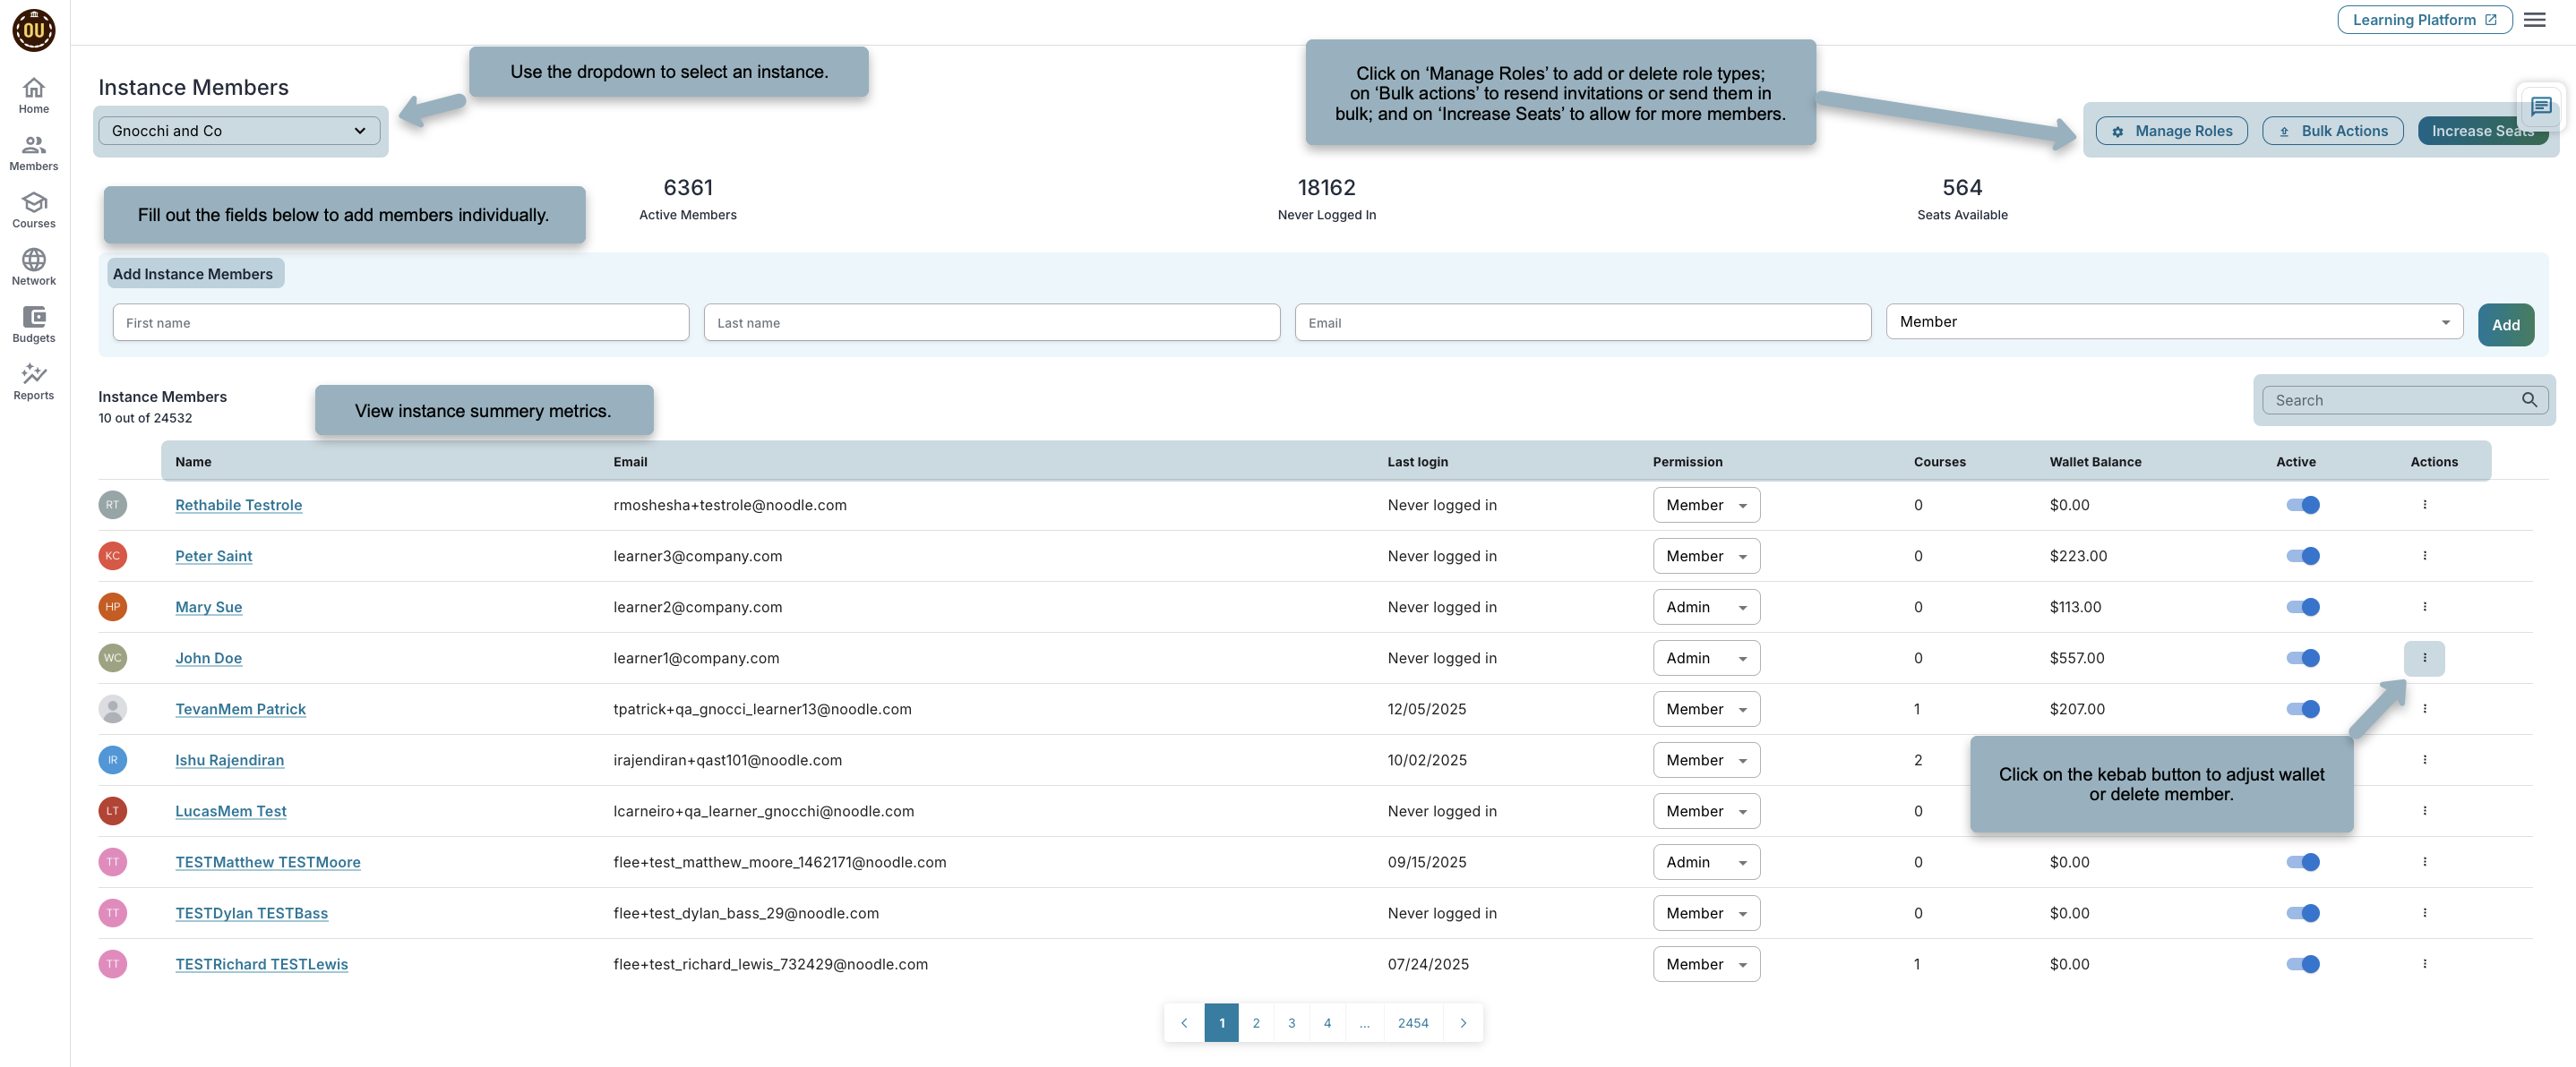The width and height of the screenshot is (2576, 1067).
Task: Open kebab menu for John Doe
Action: [x=2424, y=657]
